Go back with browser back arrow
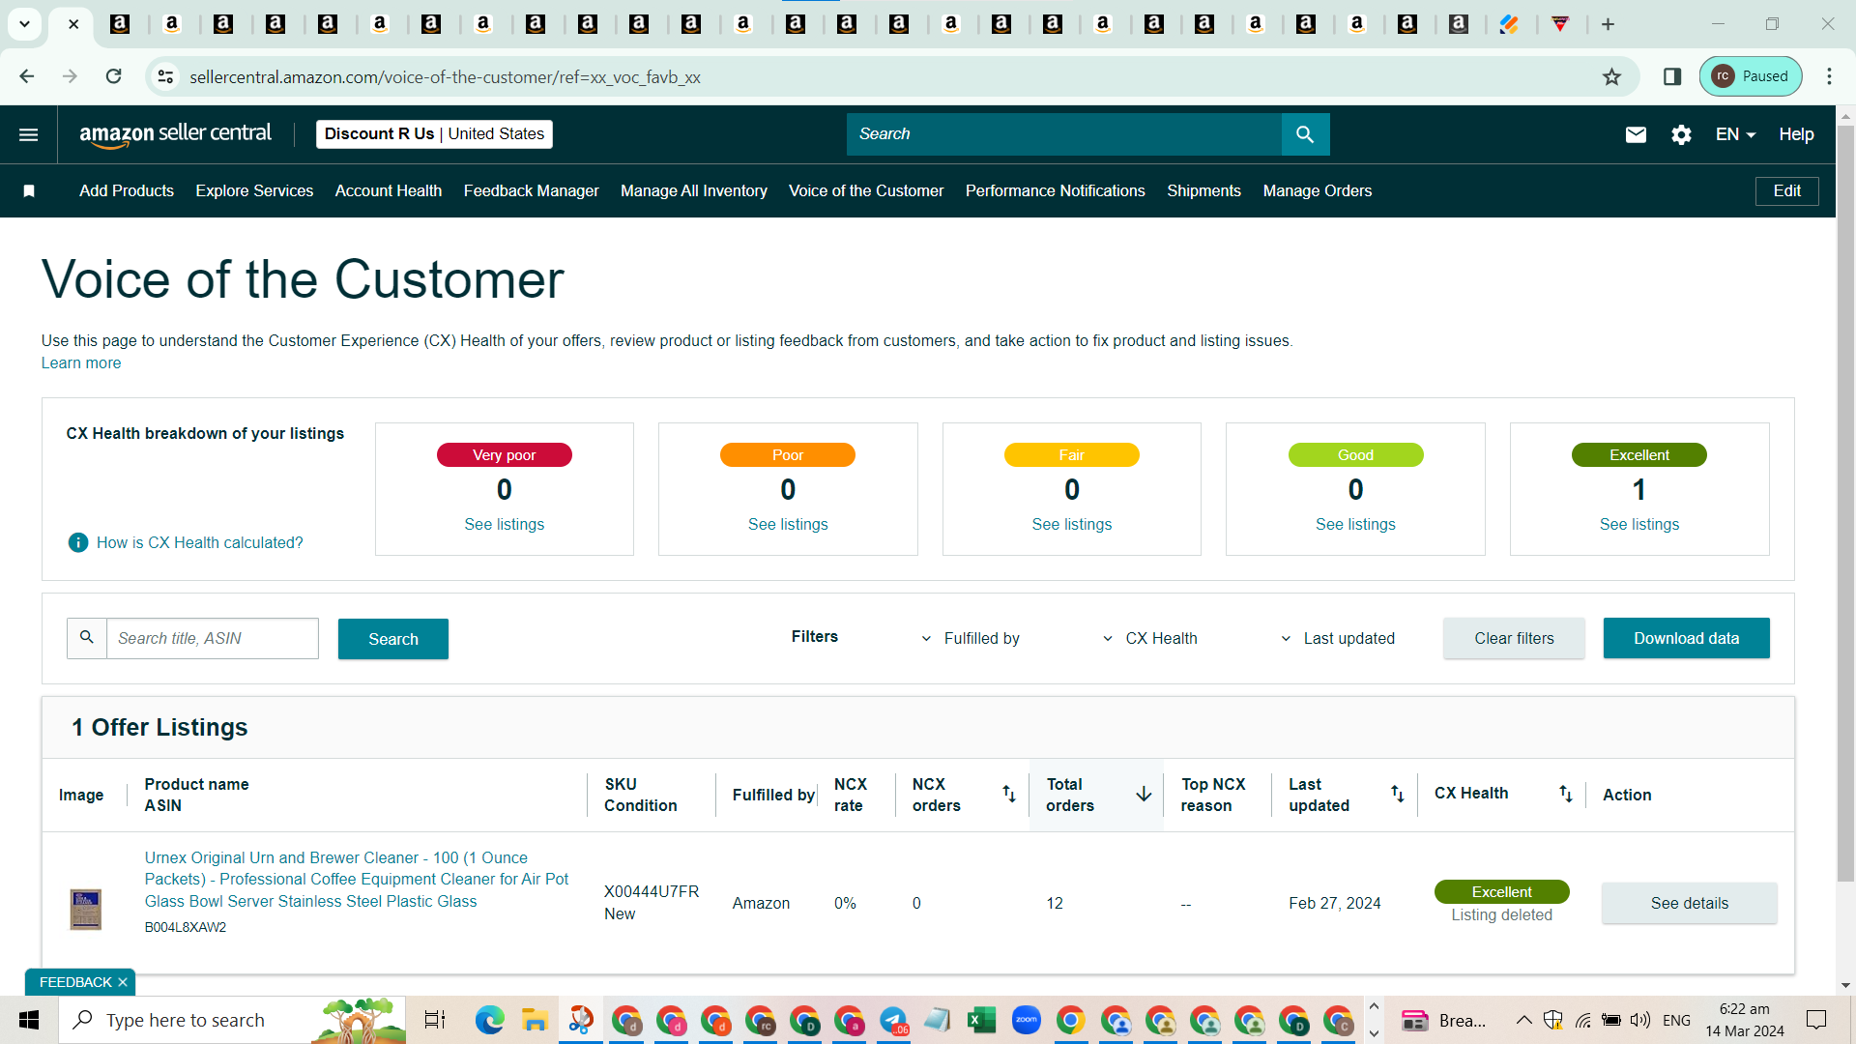This screenshot has width=1856, height=1044. click(x=27, y=76)
